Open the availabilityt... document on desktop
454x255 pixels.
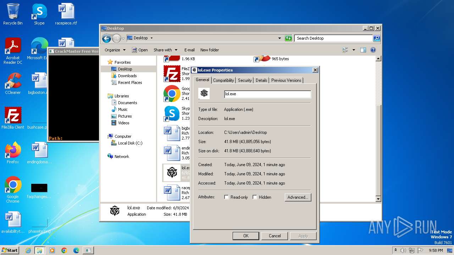click(13, 222)
